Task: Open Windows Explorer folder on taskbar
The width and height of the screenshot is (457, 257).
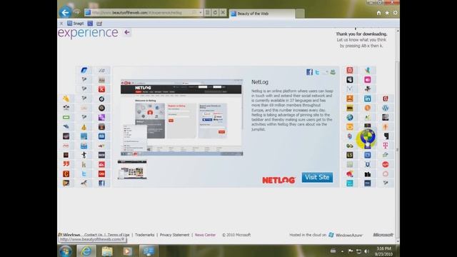Action: (107, 251)
